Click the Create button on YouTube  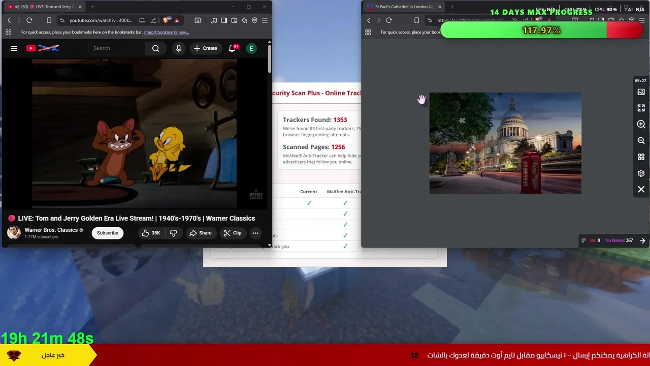(205, 48)
